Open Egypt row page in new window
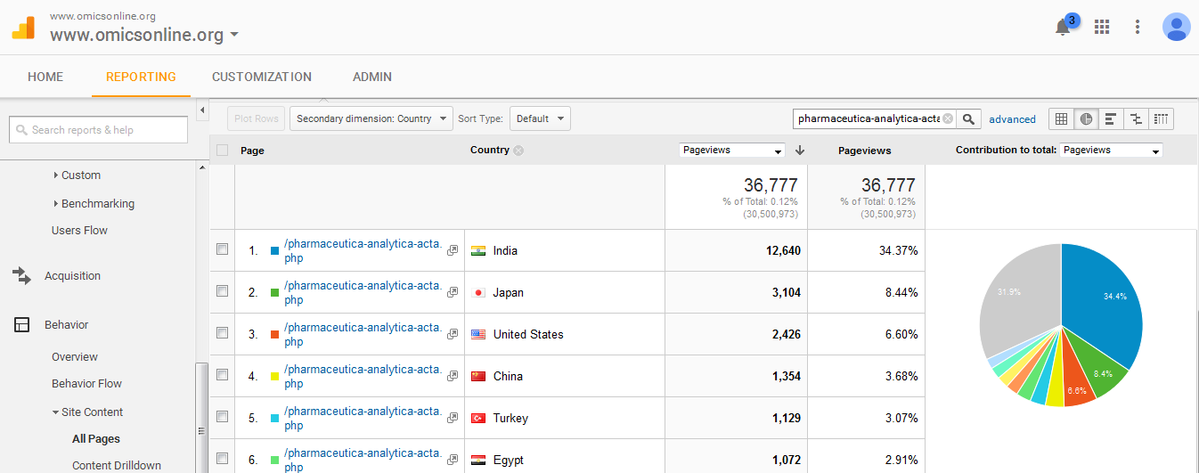This screenshot has height=473, width=1199. [x=453, y=460]
